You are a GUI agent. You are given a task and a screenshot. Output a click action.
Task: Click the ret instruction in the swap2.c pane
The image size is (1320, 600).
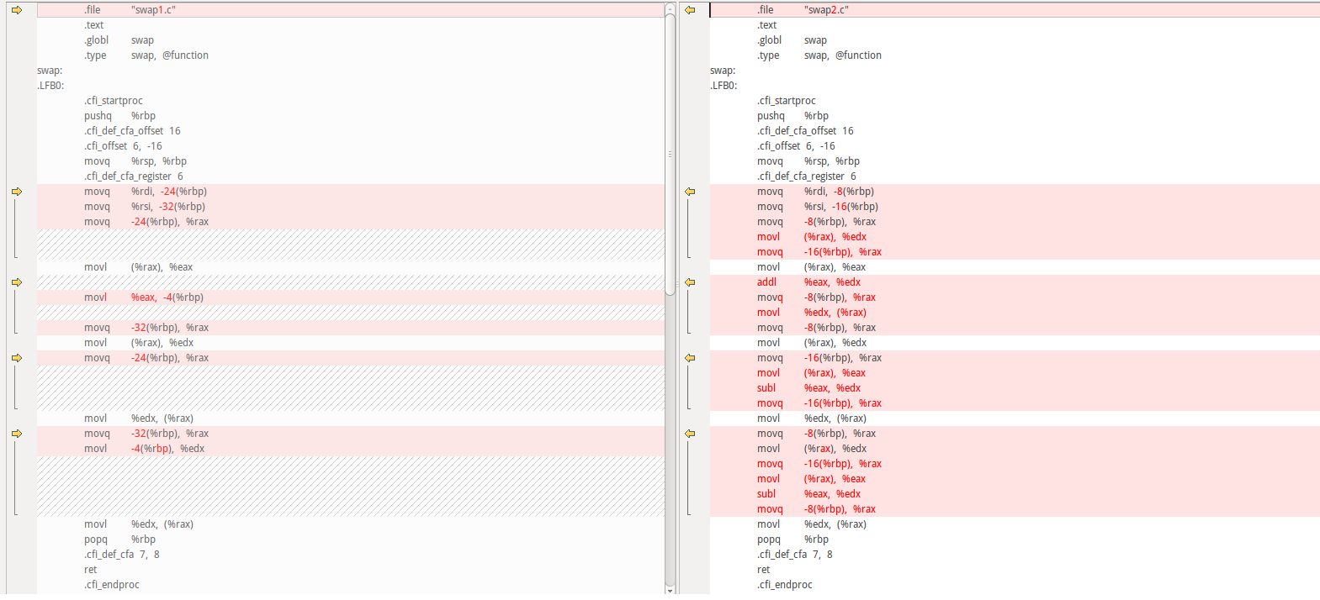[x=763, y=570]
